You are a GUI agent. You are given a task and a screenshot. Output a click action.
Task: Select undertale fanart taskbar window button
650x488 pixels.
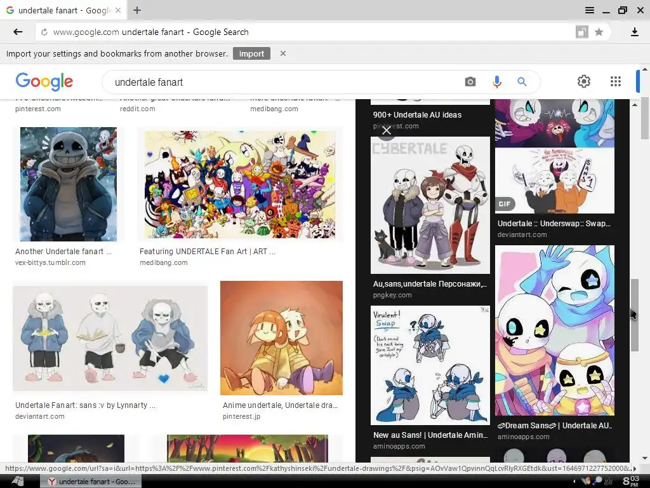click(91, 482)
